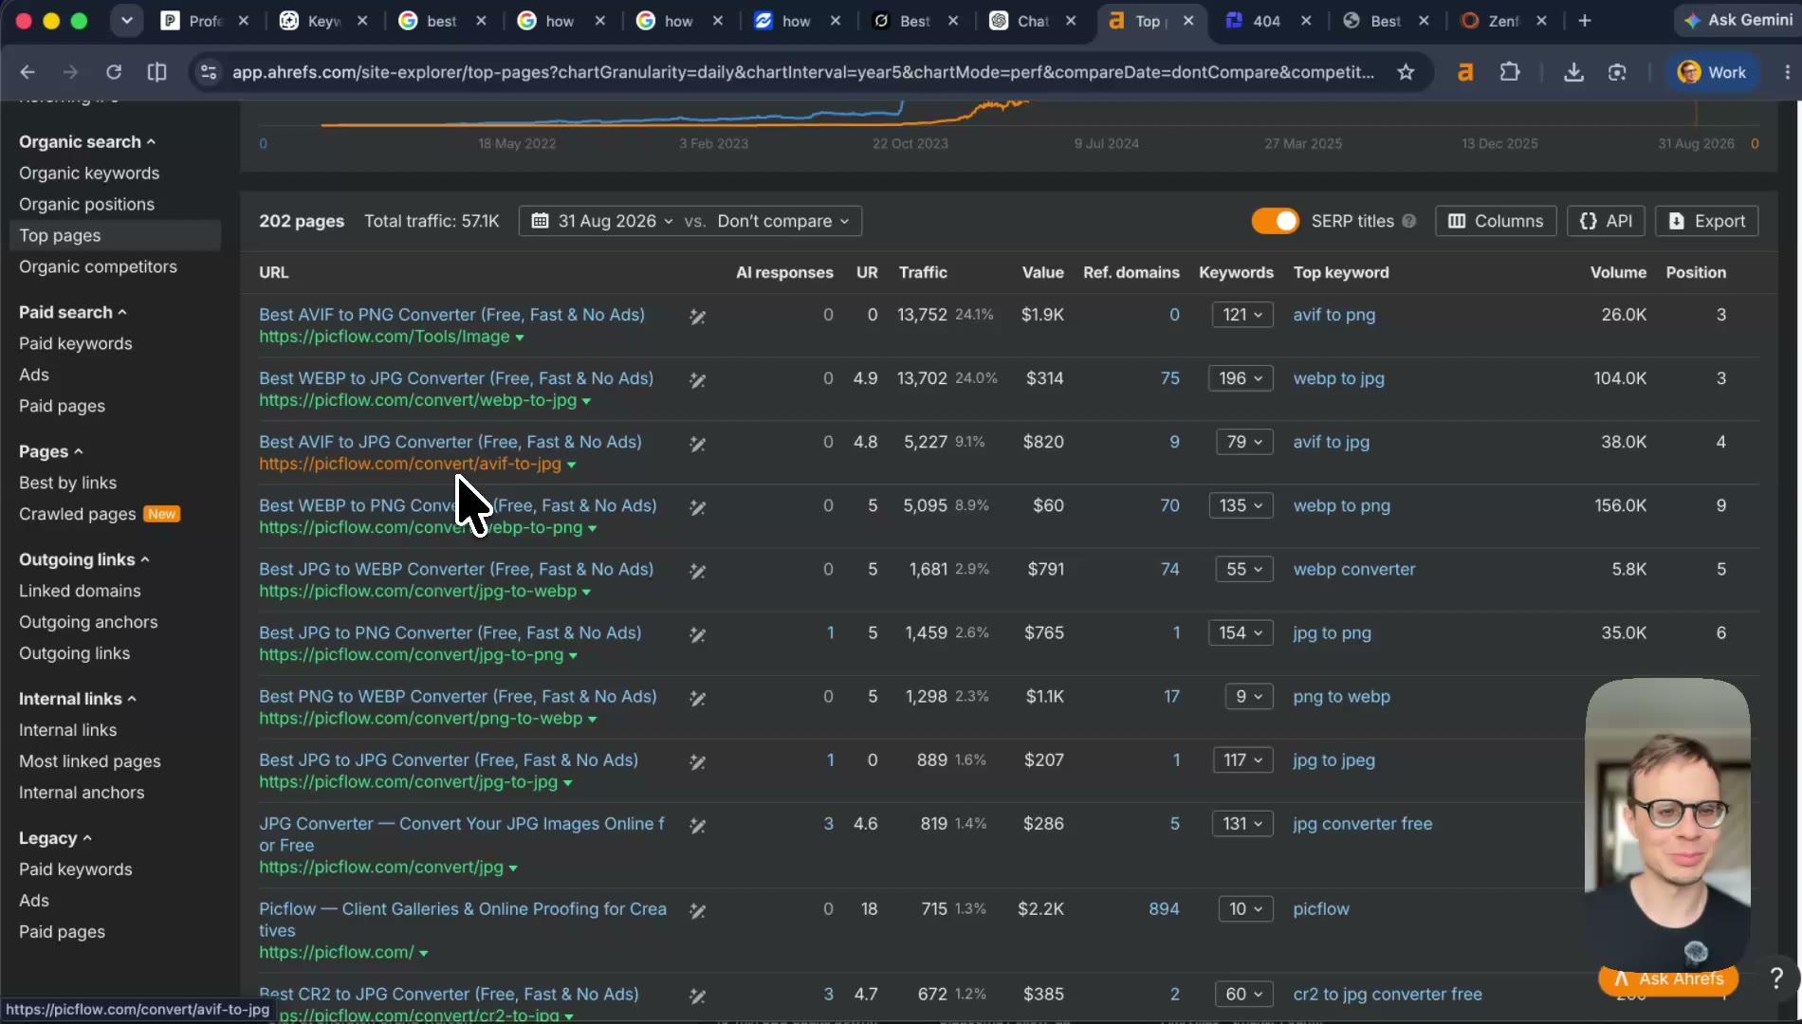Click the browser address bar URL

[x=802, y=72]
